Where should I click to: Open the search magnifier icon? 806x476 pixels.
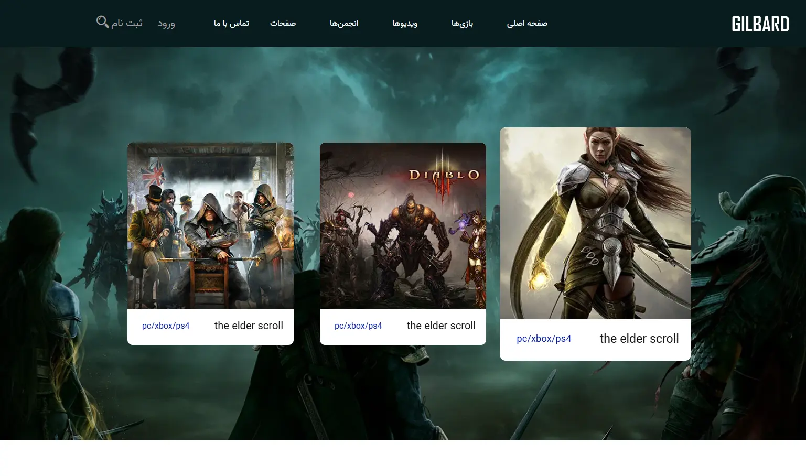pyautogui.click(x=102, y=22)
